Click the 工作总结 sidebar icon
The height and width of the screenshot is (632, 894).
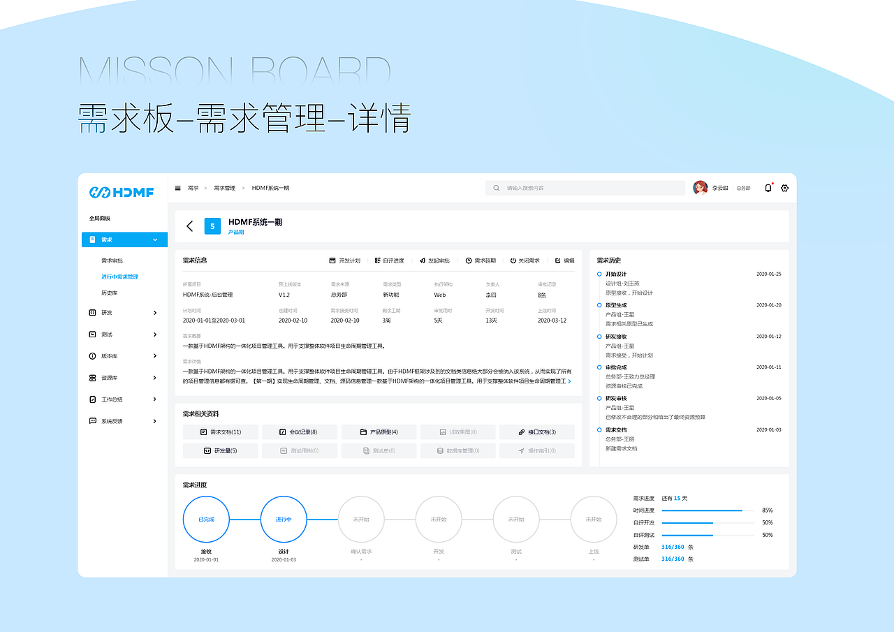click(92, 399)
